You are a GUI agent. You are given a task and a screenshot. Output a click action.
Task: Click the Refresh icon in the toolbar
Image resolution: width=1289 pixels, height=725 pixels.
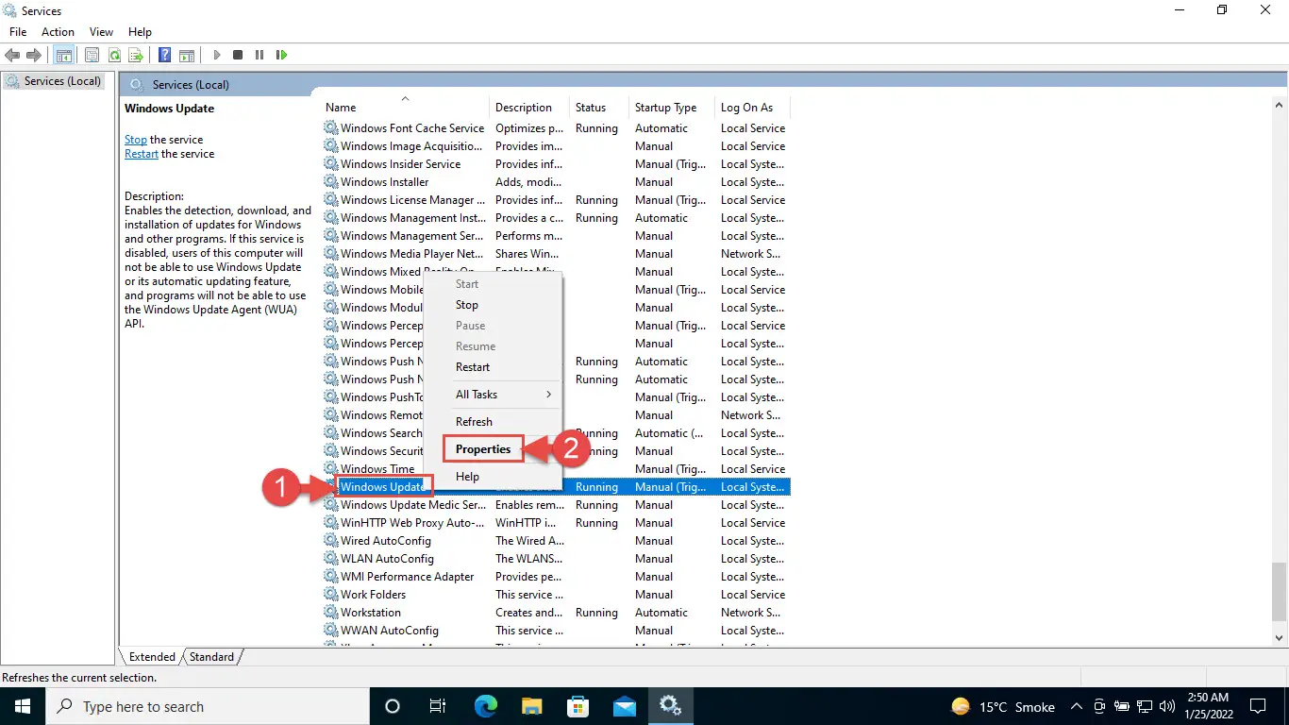pos(114,55)
